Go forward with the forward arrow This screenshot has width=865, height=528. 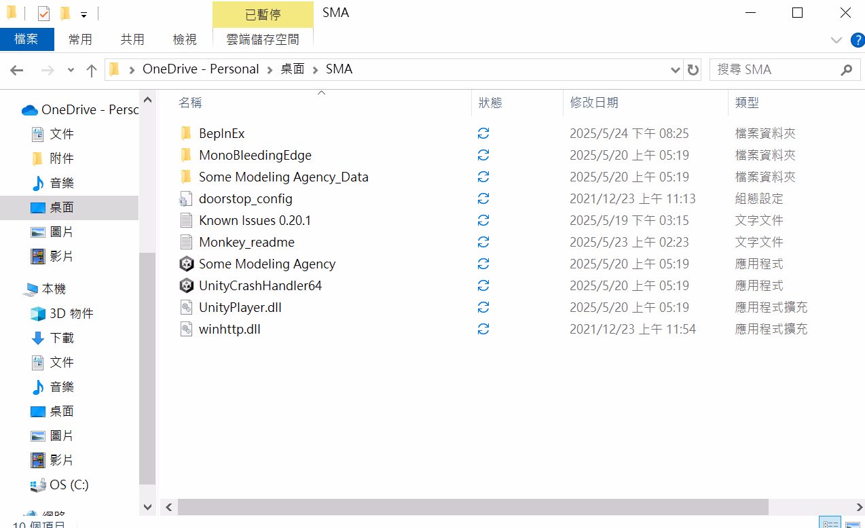point(48,70)
